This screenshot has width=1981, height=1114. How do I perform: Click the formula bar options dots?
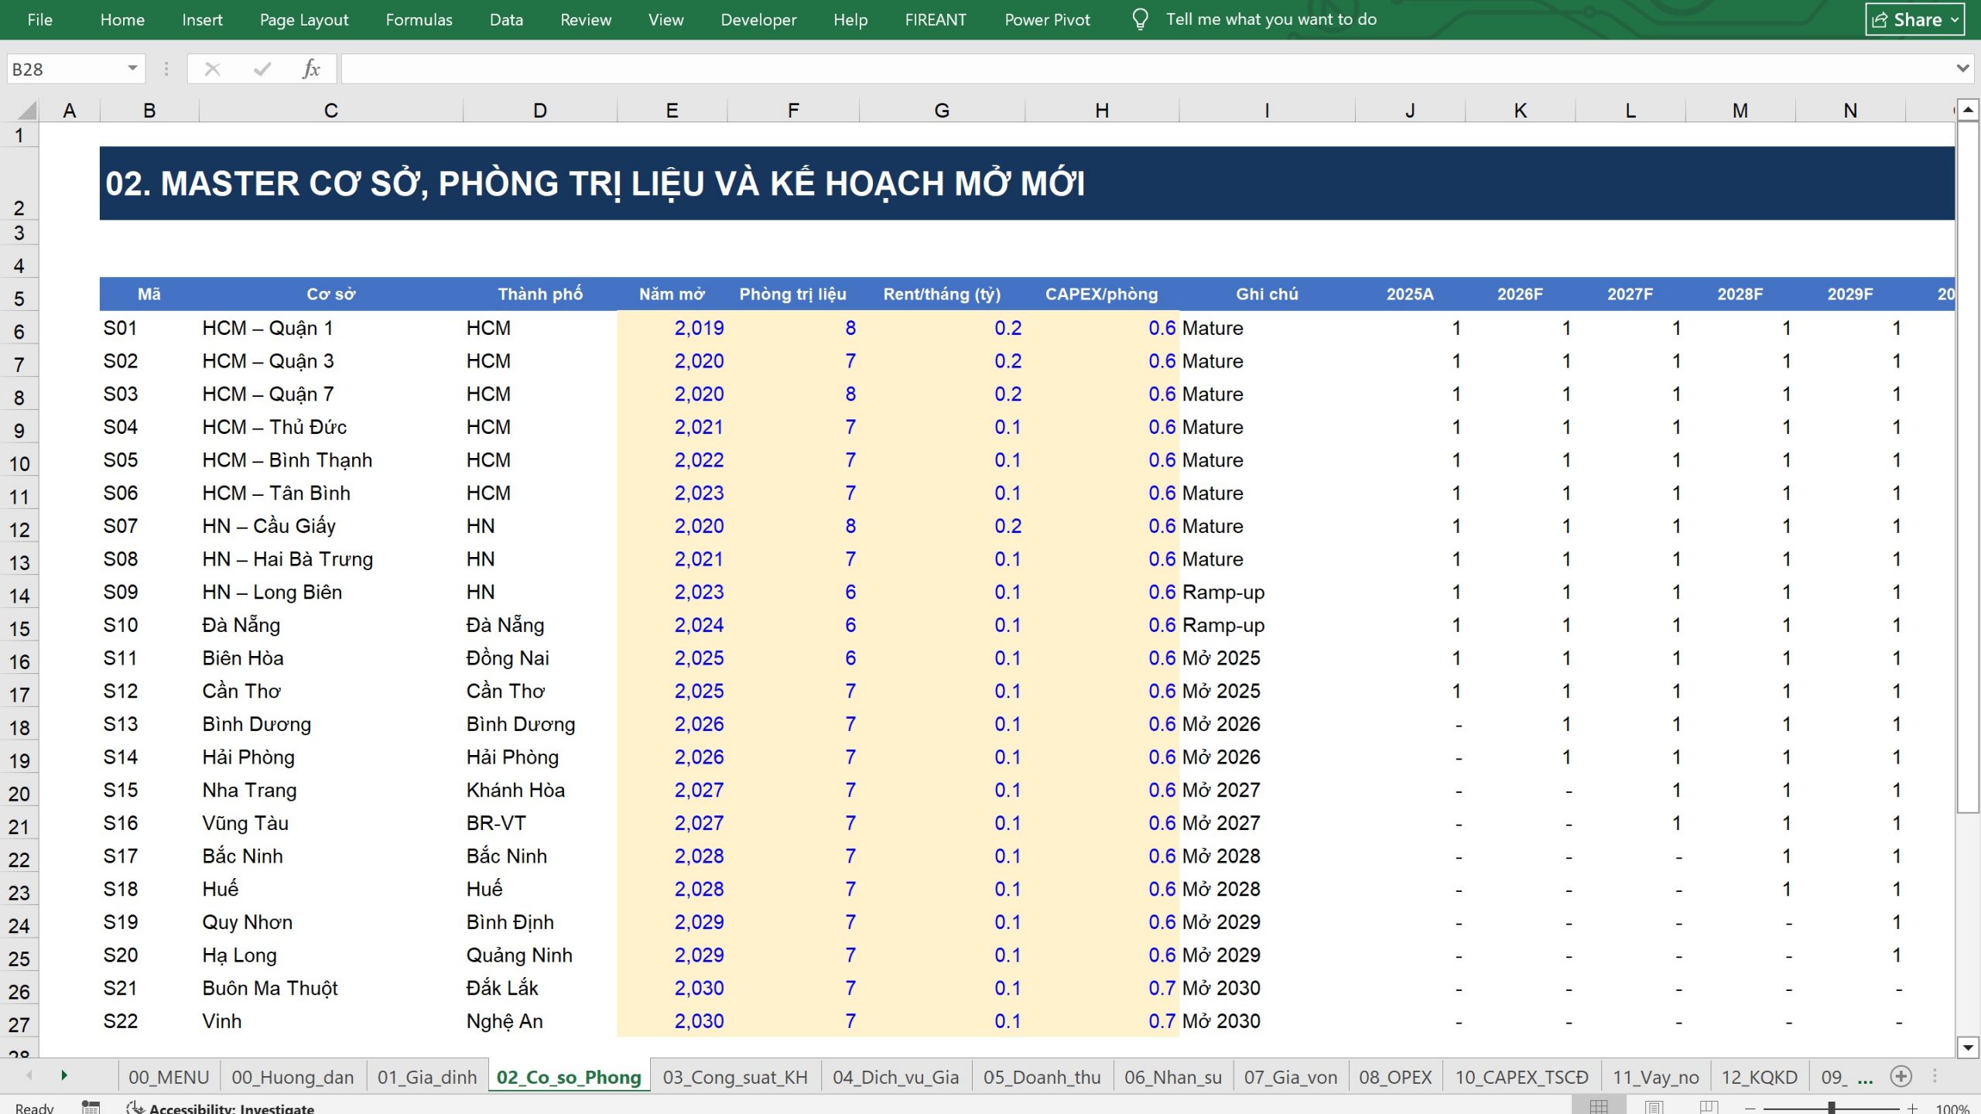pyautogui.click(x=166, y=70)
